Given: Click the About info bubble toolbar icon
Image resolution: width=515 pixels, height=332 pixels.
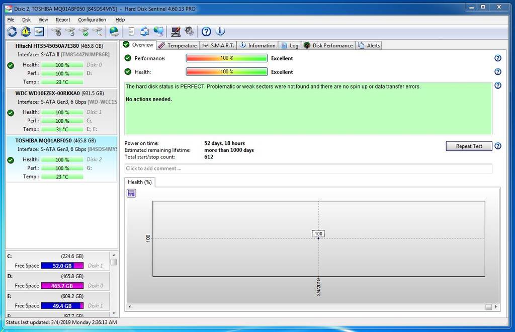Looking at the screenshot, I should point(220,32).
